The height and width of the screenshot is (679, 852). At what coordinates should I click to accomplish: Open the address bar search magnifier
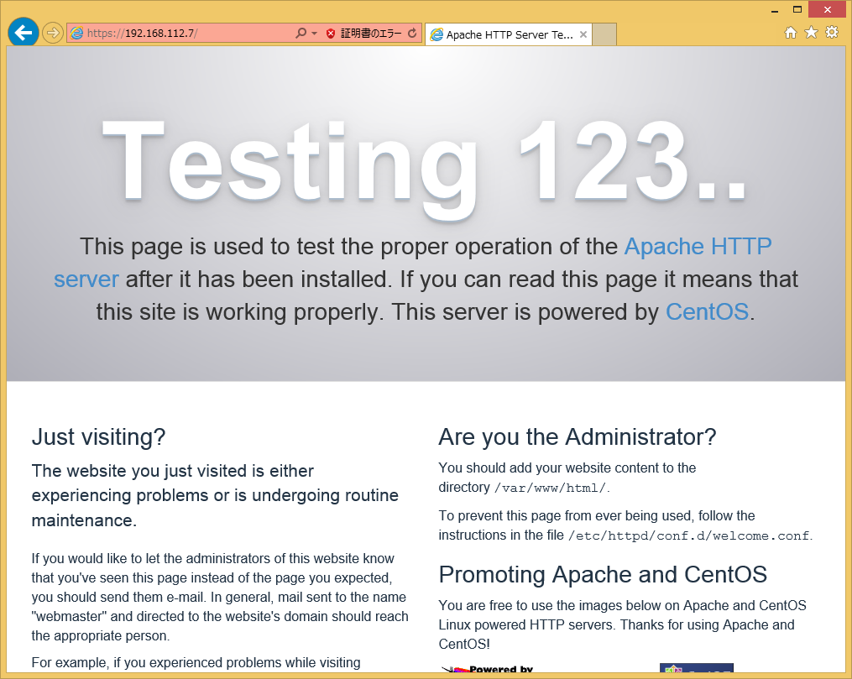pyautogui.click(x=301, y=33)
